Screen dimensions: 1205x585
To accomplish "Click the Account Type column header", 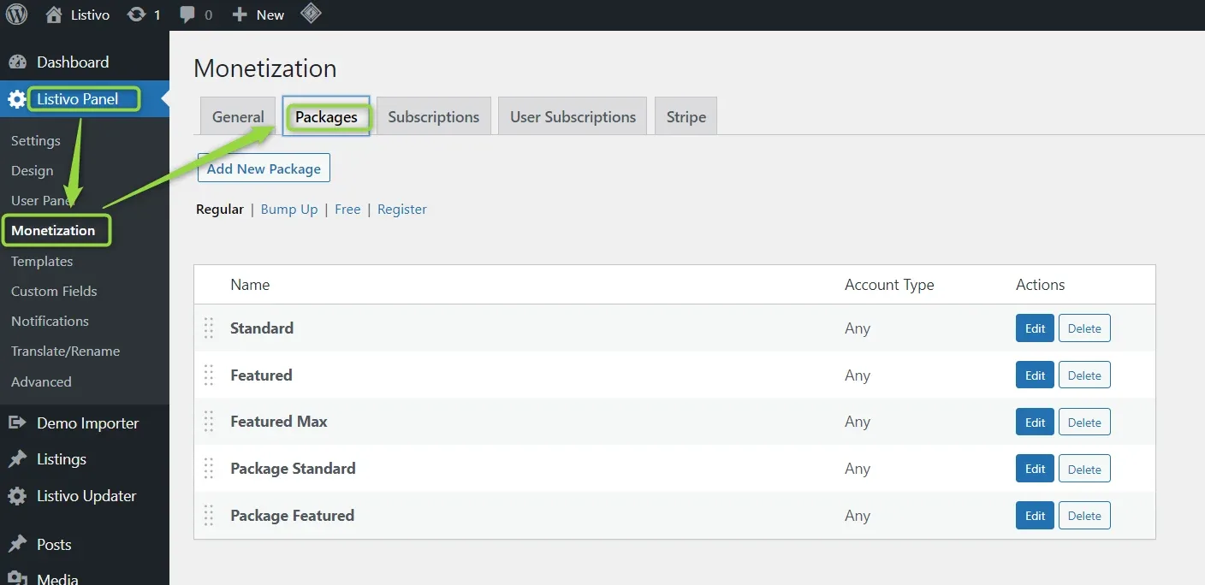I will pyautogui.click(x=889, y=285).
